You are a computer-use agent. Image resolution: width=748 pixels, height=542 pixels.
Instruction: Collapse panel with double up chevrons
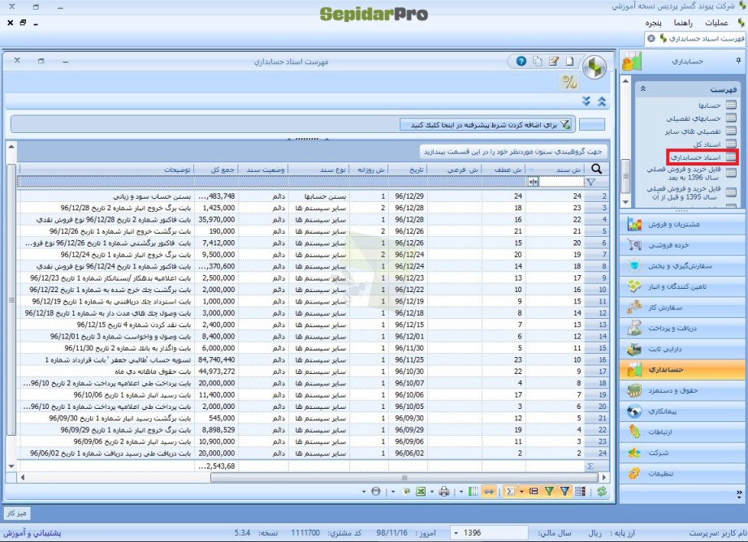(602, 101)
